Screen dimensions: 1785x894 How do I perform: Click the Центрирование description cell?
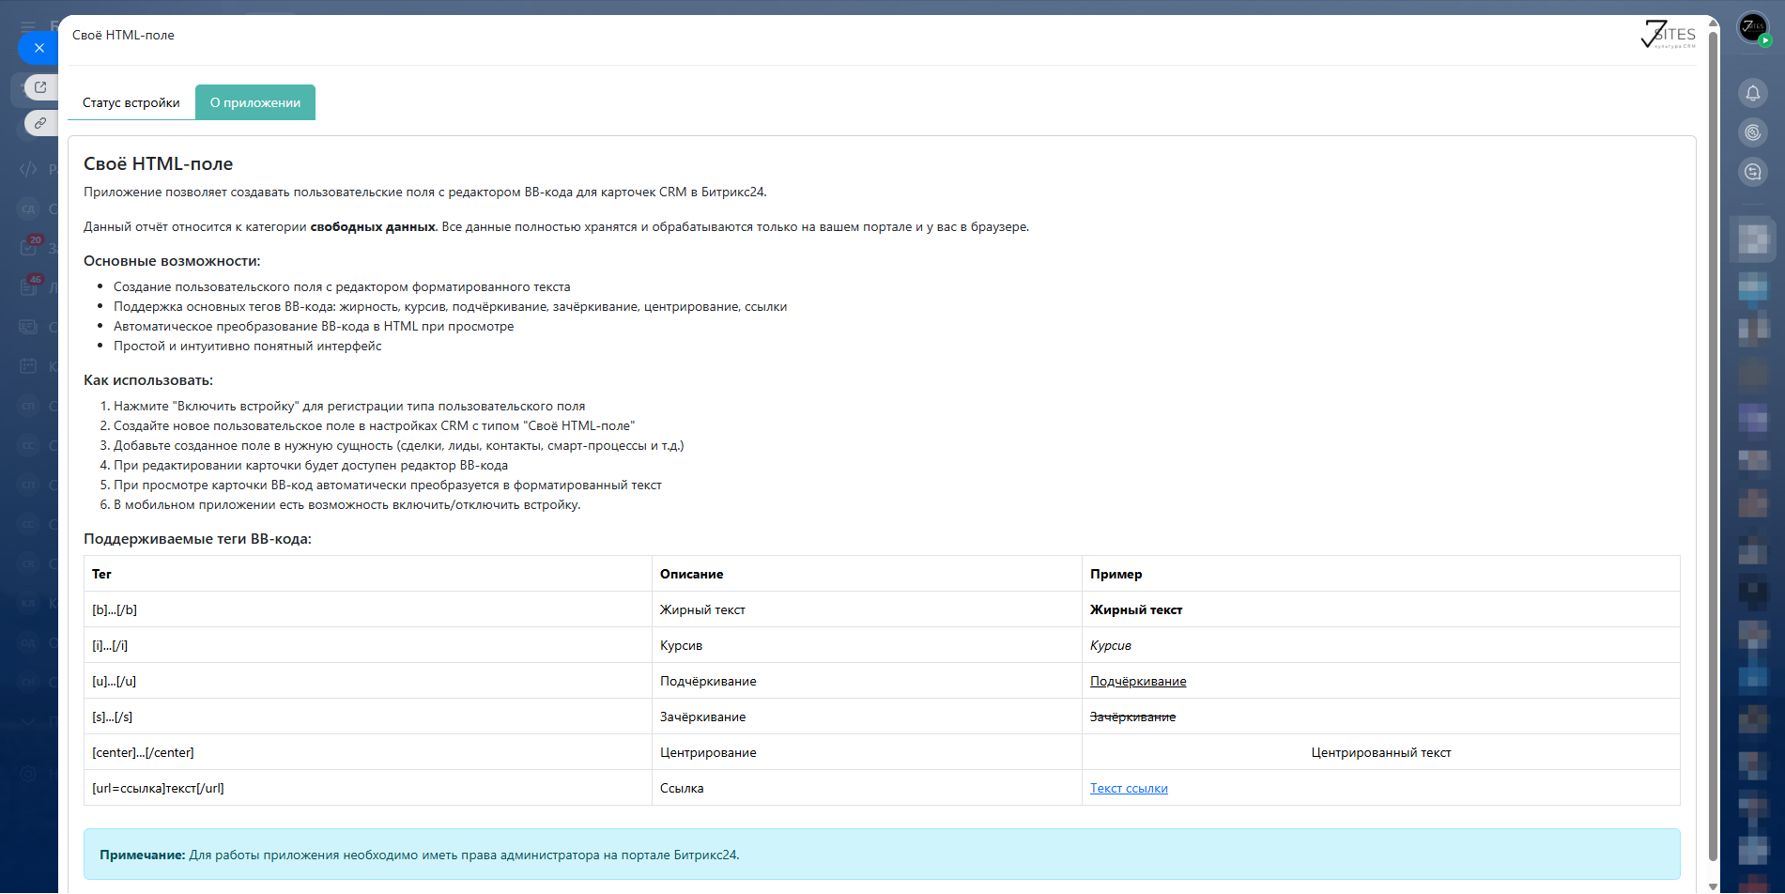(x=867, y=752)
